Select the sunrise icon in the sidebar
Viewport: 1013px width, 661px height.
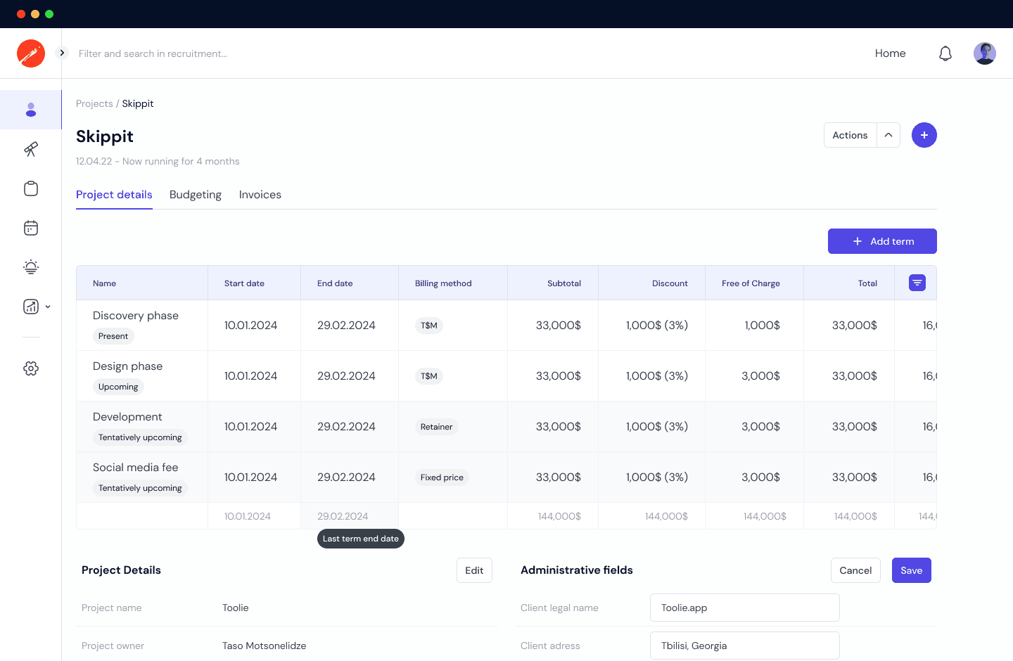click(31, 267)
